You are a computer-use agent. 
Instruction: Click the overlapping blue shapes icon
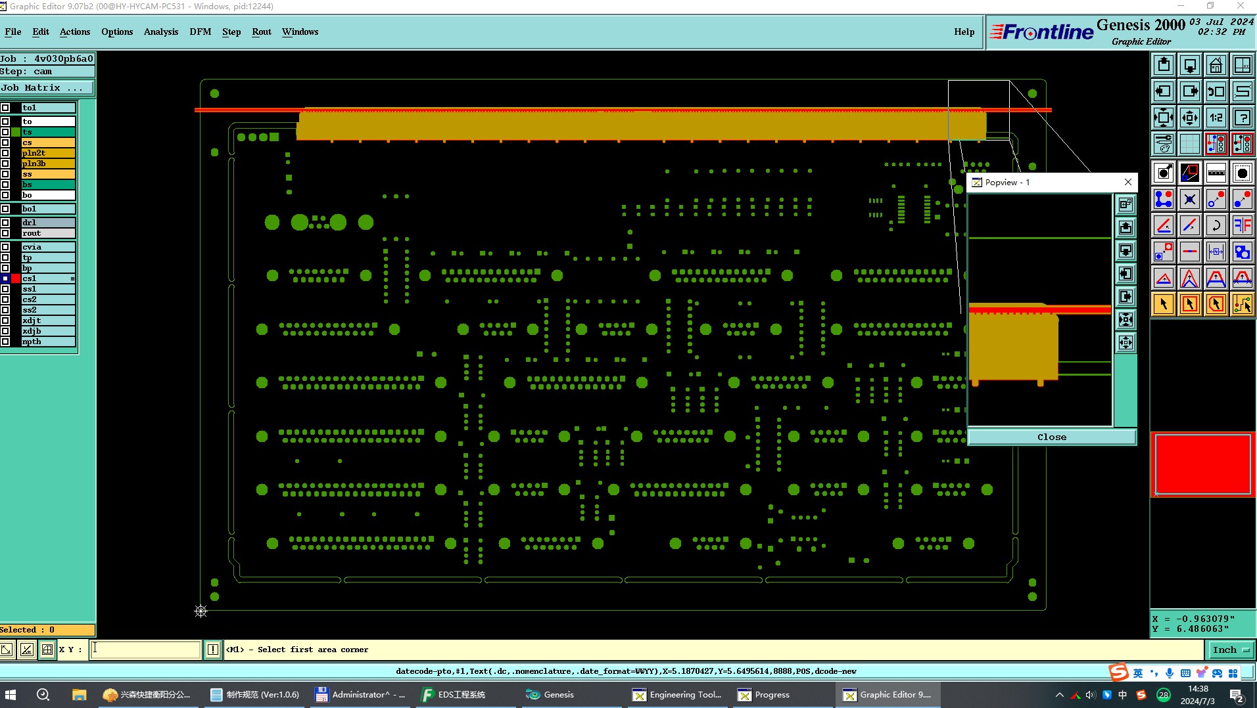(x=1243, y=252)
